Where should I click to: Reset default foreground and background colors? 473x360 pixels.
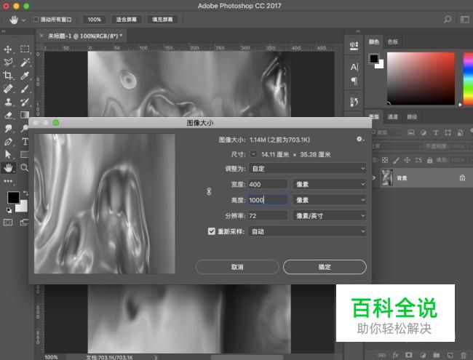pyautogui.click(x=9, y=210)
